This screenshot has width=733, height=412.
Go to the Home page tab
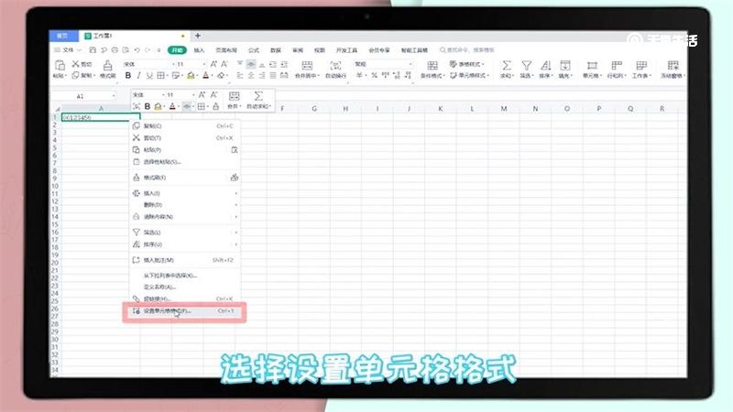click(x=62, y=36)
